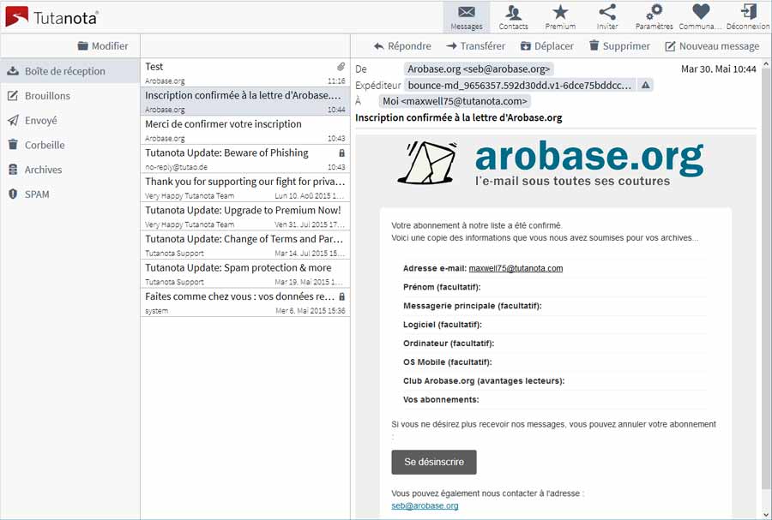Viewport: 772px width, 520px height.
Task: Reply using the Répondre button
Action: pos(401,46)
